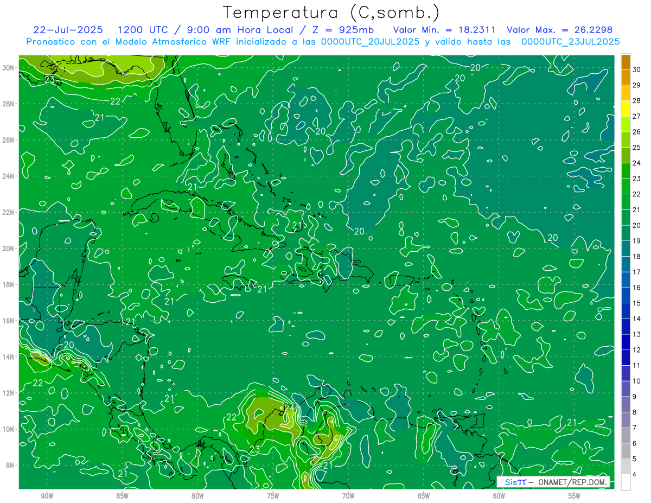651x503 pixels.
Task: Click legend color band between 21 and 22
Action: tap(626, 202)
